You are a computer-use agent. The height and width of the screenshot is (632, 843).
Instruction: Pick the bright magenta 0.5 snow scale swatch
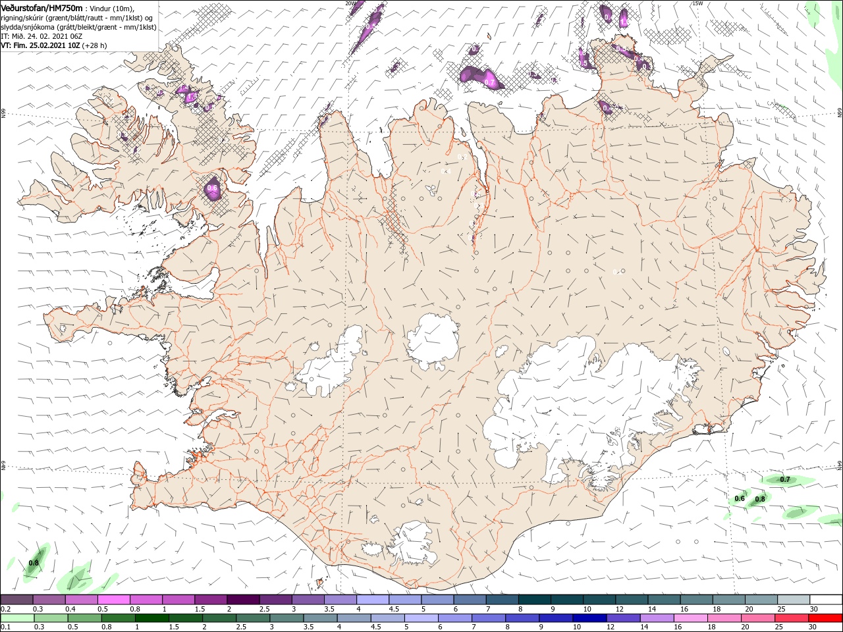[x=113, y=599]
